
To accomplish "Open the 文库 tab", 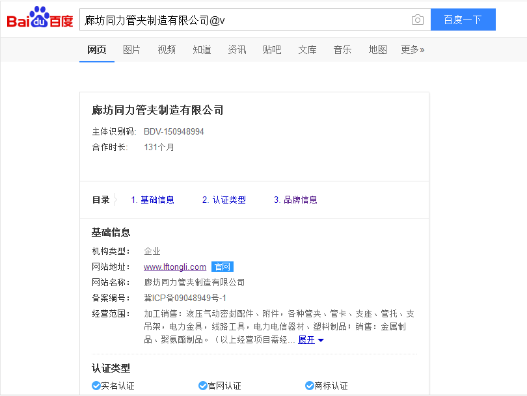I will point(307,49).
